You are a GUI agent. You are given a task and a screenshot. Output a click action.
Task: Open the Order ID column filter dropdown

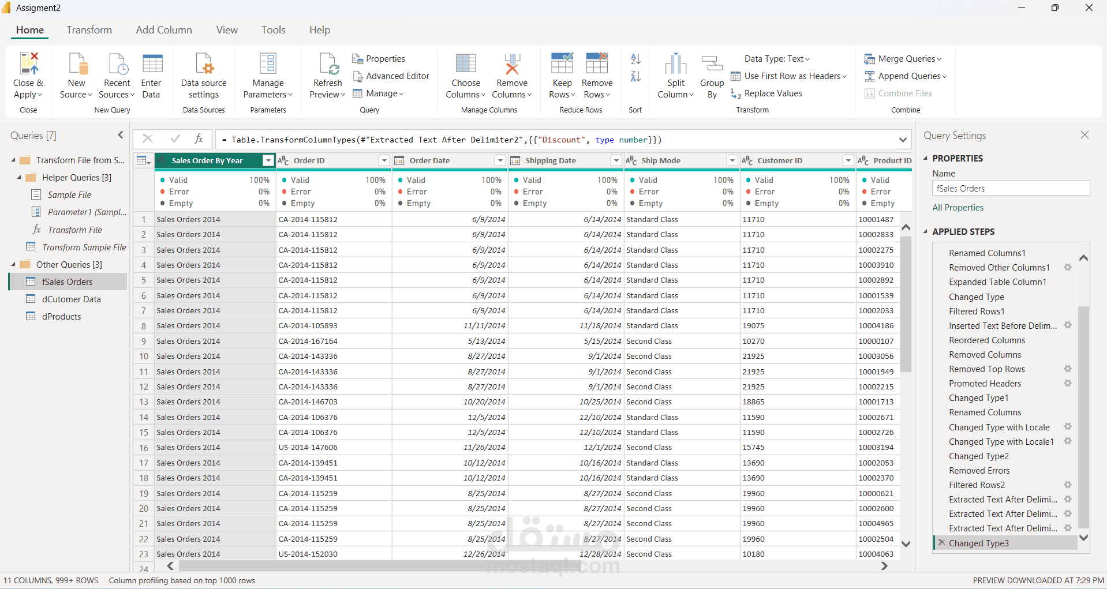[384, 160]
